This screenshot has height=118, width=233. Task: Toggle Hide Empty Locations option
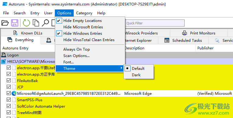[90, 21]
